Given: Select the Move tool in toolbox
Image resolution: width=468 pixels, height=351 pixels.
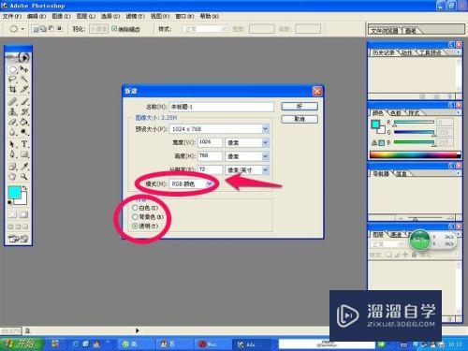Looking at the screenshot, I should point(24,69).
